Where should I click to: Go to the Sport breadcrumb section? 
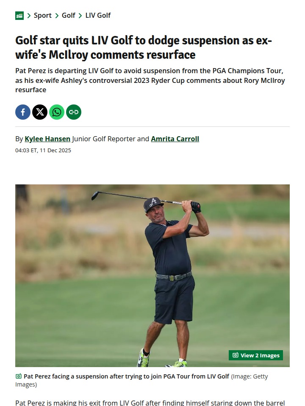(42, 16)
